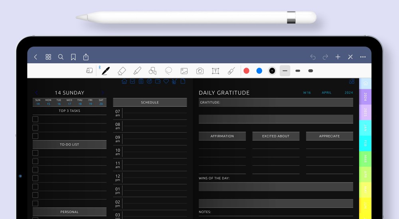
Task: Select the laser pointer tool
Action: [x=231, y=71]
